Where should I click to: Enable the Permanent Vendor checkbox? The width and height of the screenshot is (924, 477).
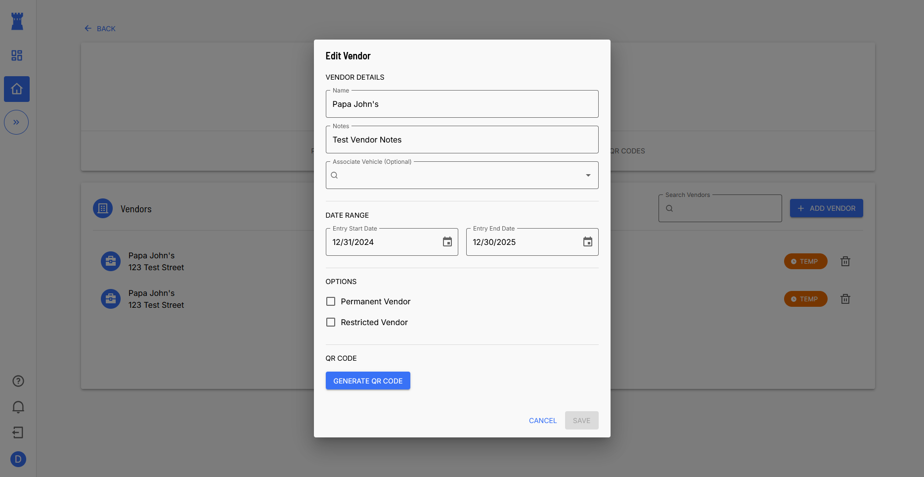point(331,301)
